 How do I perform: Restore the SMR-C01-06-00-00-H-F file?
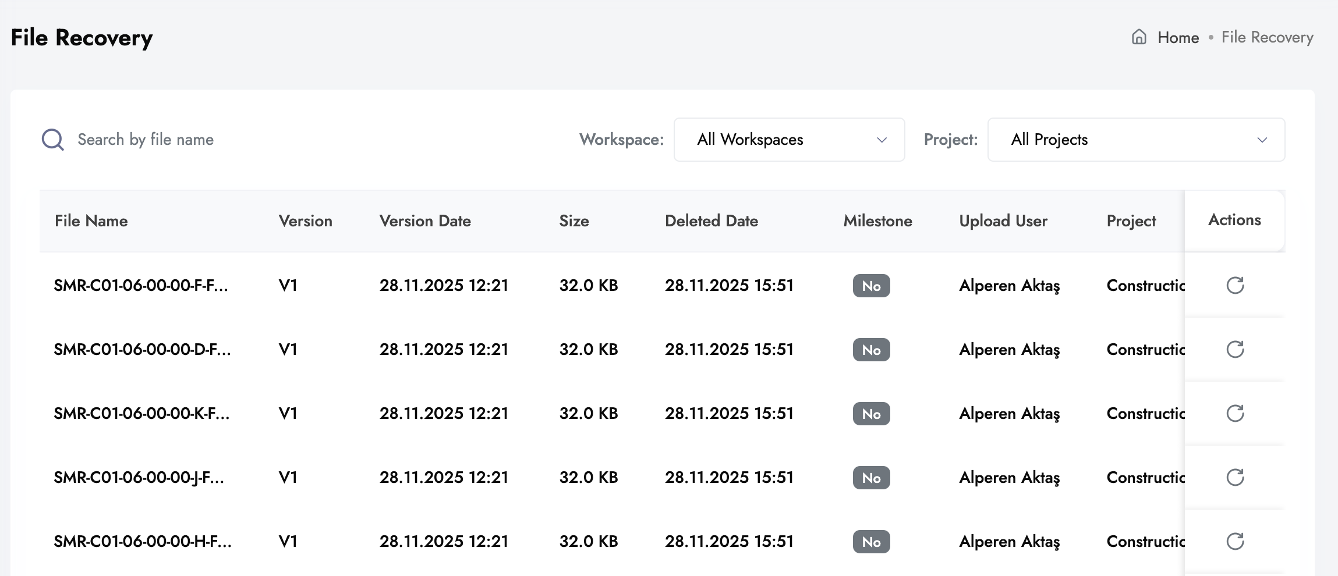coord(1235,541)
